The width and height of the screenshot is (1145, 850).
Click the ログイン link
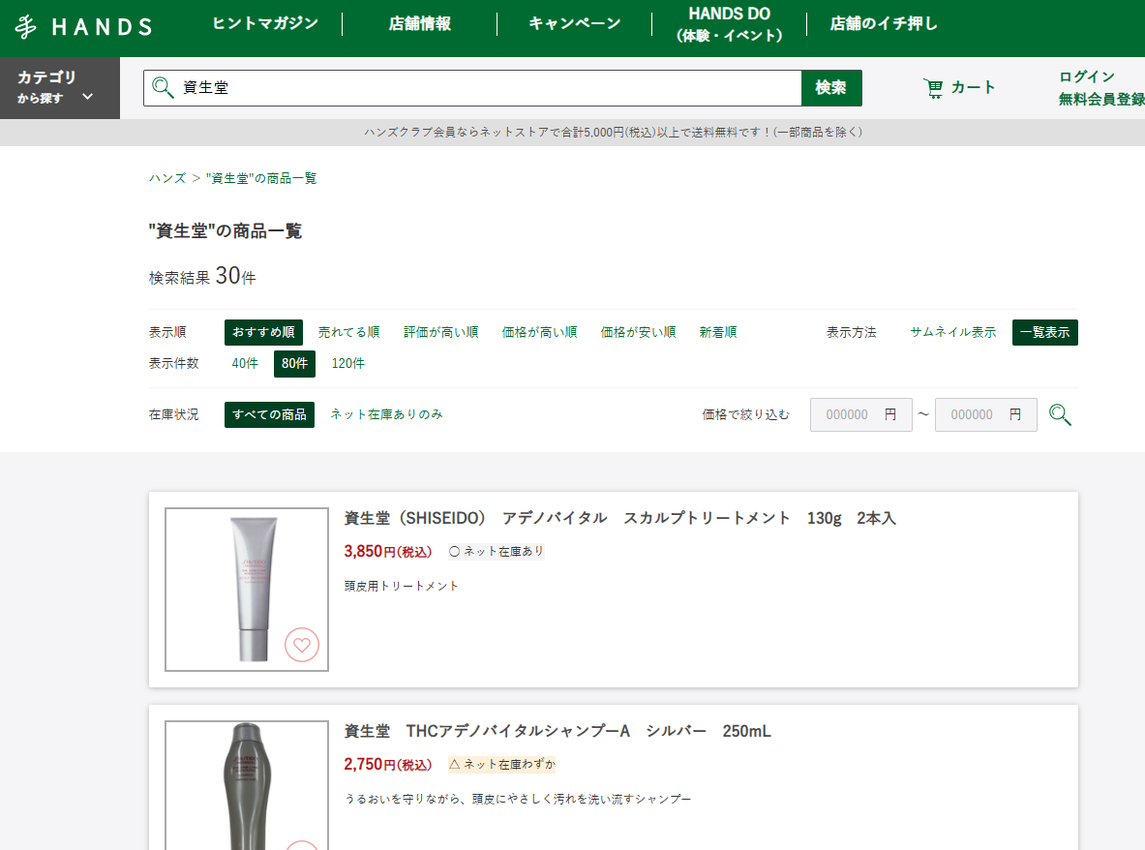[1087, 76]
